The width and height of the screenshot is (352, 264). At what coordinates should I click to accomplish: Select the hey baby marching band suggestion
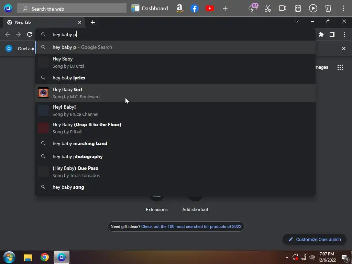(x=175, y=143)
